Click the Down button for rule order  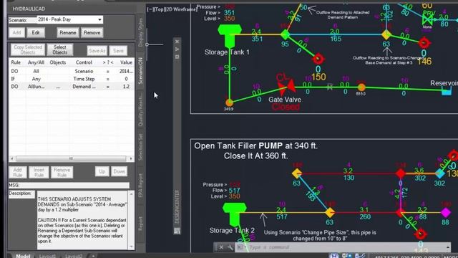[120, 171]
